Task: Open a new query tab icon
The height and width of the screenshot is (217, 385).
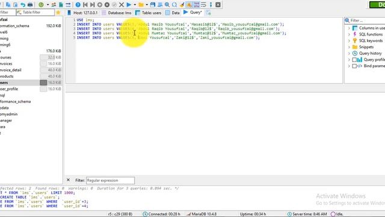Action: pos(208,13)
